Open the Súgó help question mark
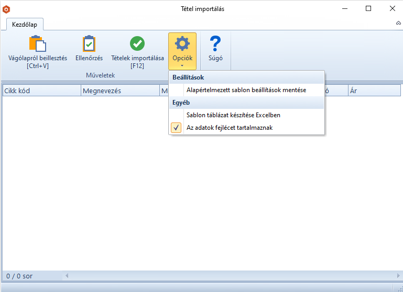Image resolution: width=403 pixels, height=292 pixels. pyautogui.click(x=215, y=44)
